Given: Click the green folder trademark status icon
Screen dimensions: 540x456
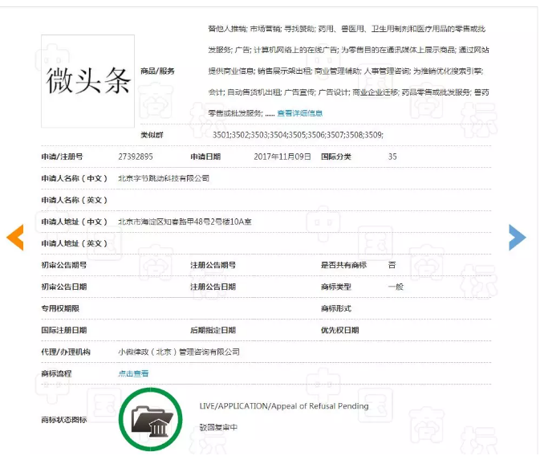Looking at the screenshot, I should 150,420.
